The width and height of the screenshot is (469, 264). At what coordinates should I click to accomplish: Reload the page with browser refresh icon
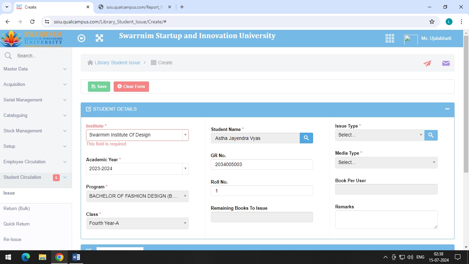pos(32,22)
